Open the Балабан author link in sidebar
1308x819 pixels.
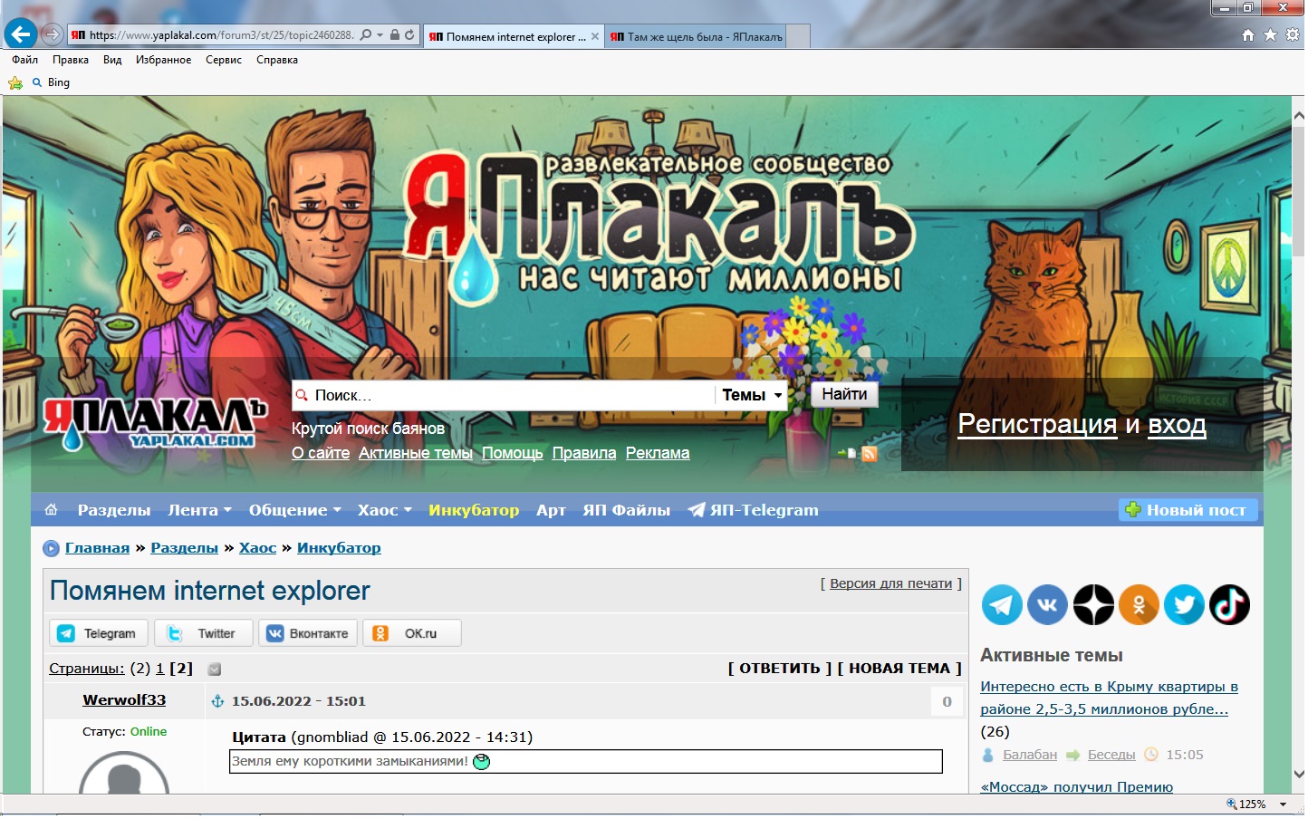pyautogui.click(x=1030, y=756)
